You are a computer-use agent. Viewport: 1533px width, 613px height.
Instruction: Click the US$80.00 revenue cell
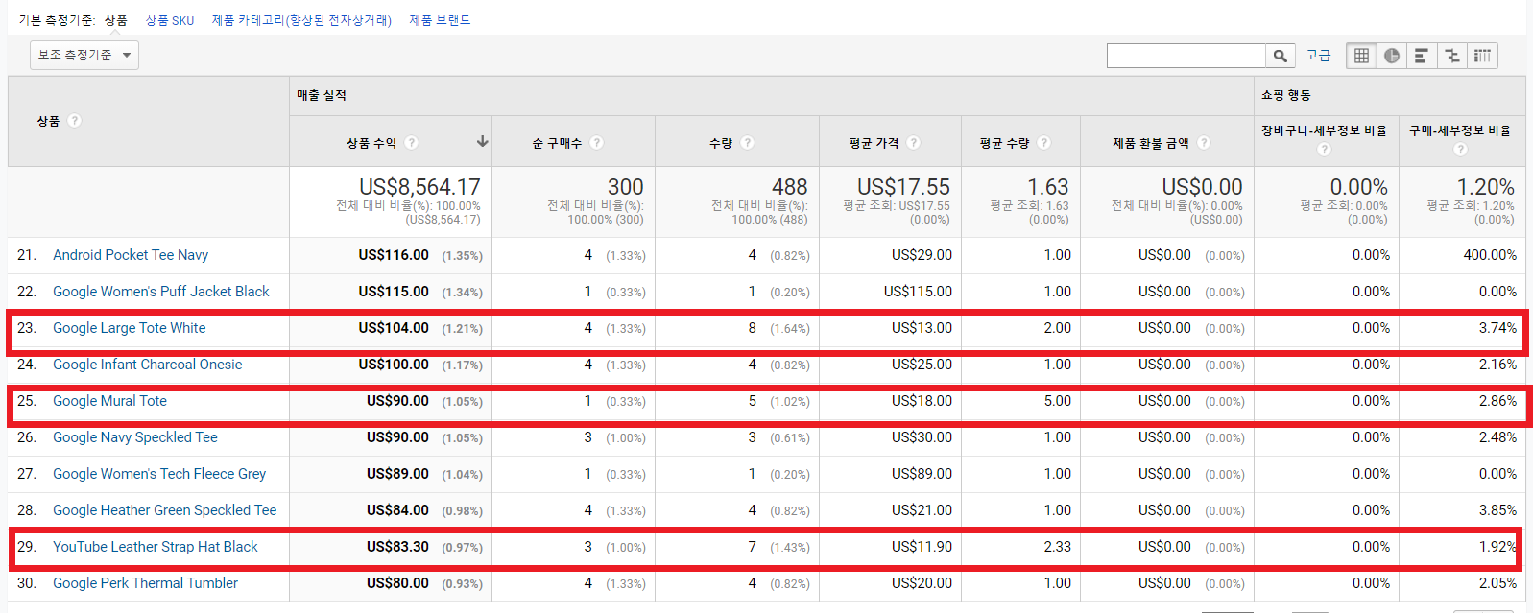[x=397, y=583]
